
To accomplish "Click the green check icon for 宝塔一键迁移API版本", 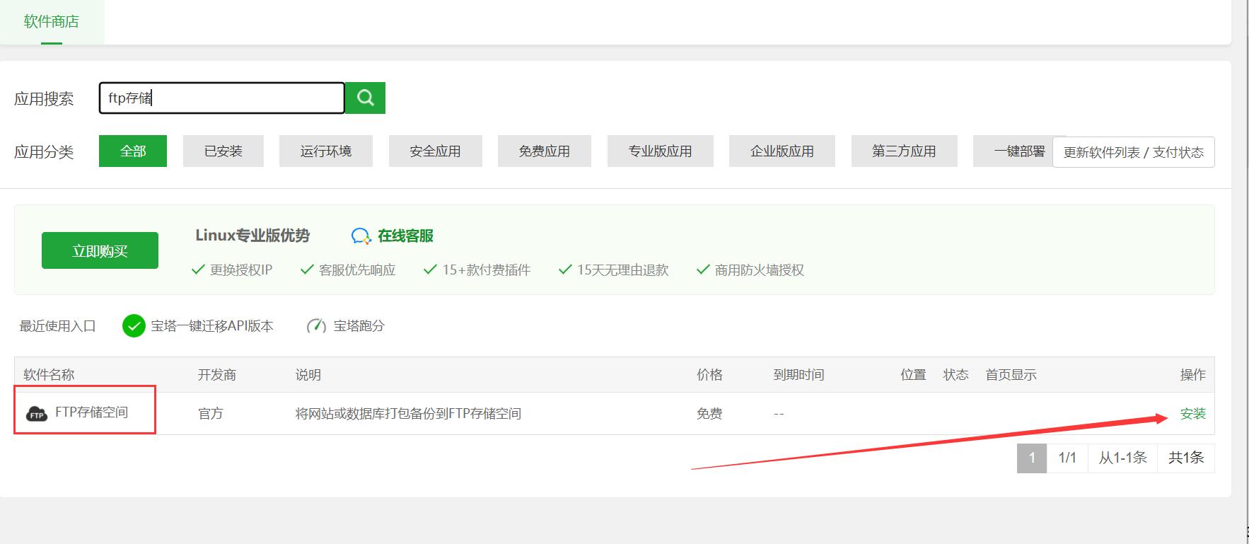I will [134, 326].
